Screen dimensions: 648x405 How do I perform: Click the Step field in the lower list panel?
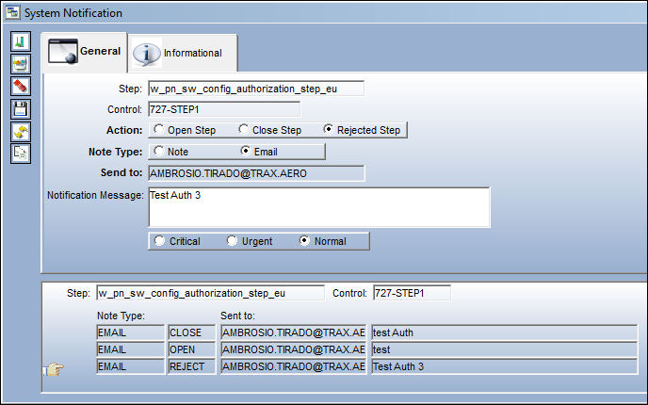(x=210, y=293)
